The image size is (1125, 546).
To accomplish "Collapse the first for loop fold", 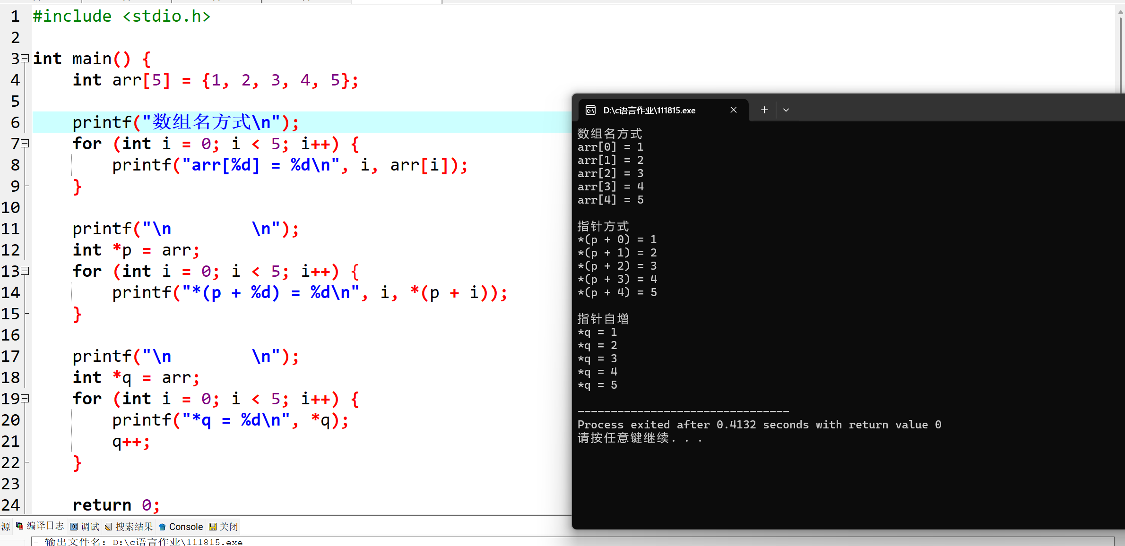I will point(25,144).
